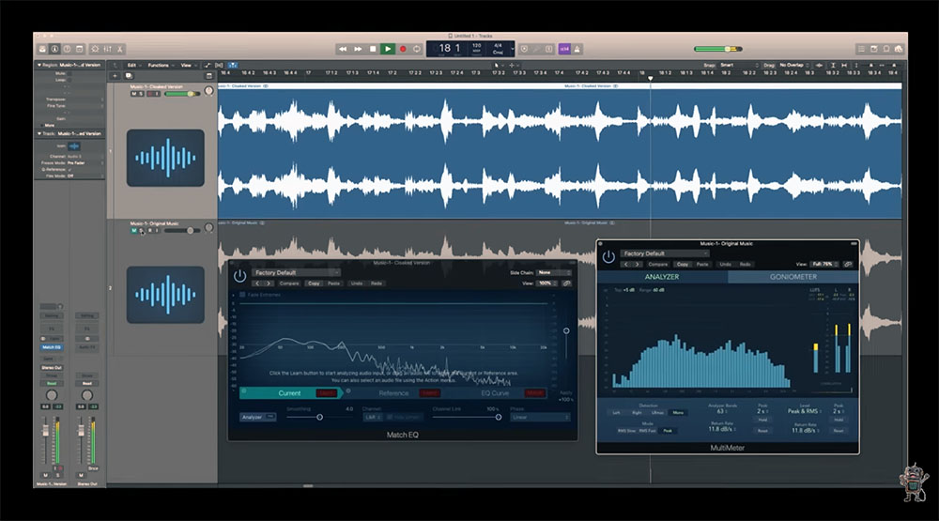Open the Library button in control bar

42,49
